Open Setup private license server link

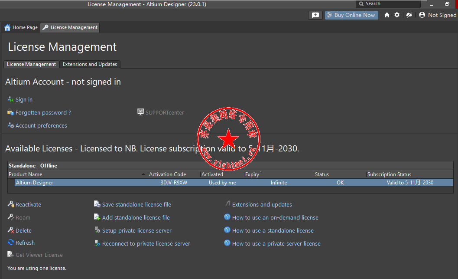[136, 231]
